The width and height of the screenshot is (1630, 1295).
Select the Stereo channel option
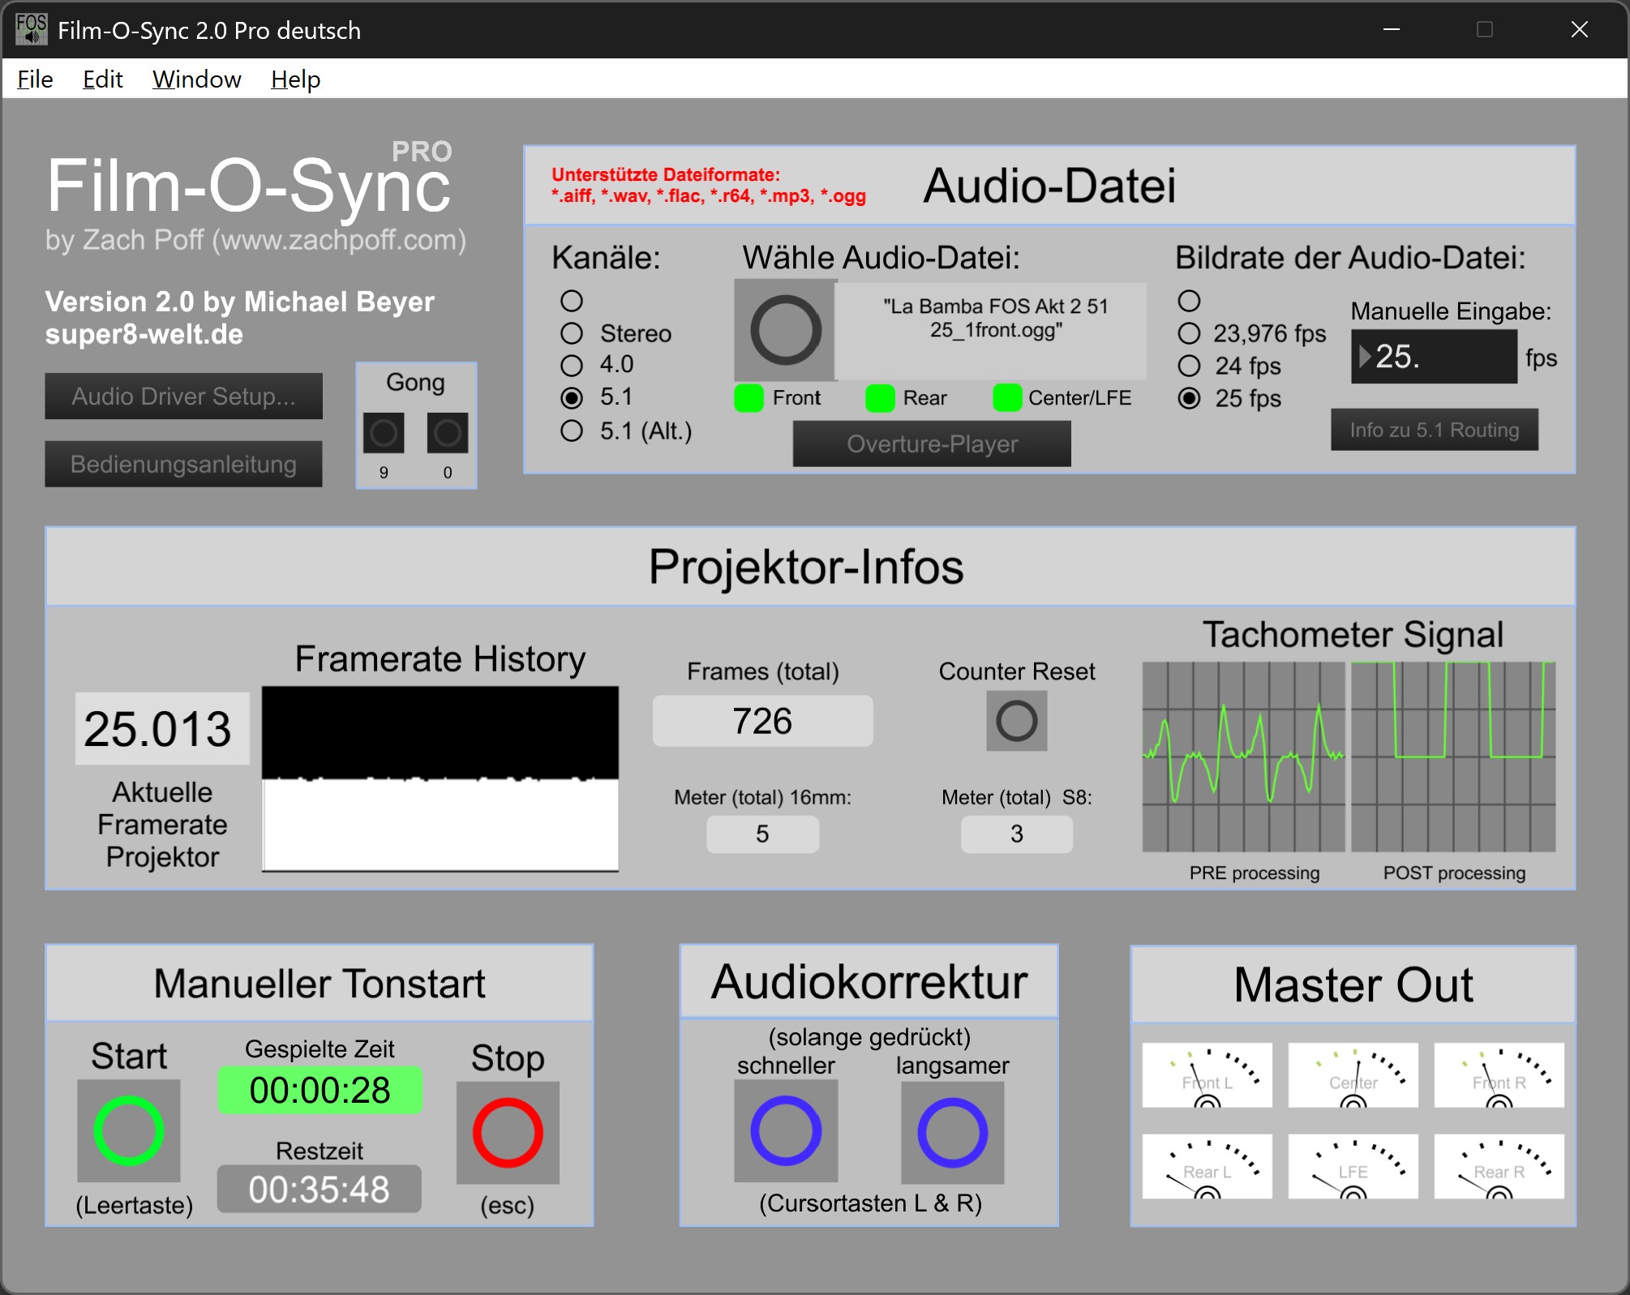coord(572,333)
